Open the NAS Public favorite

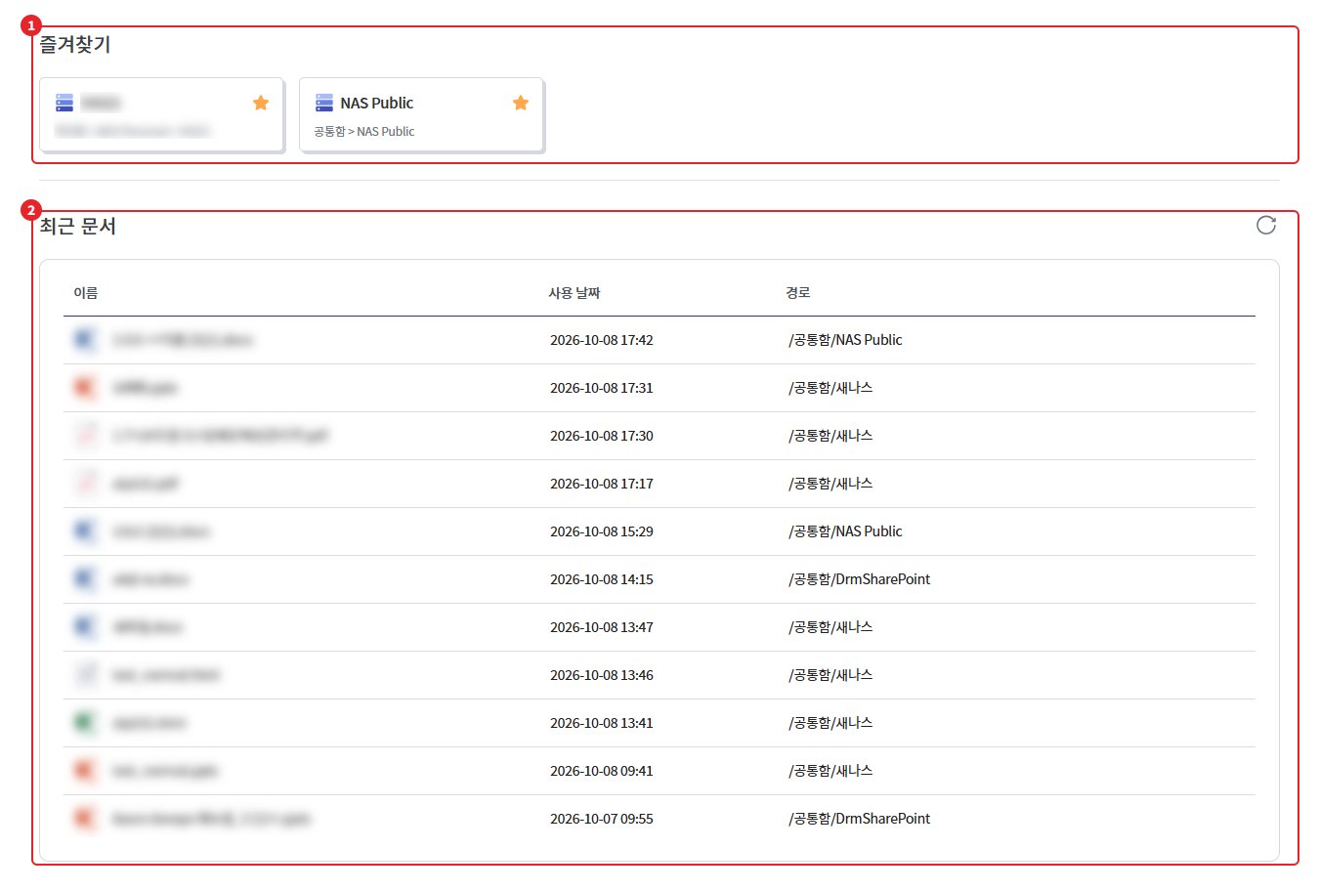pos(421,115)
